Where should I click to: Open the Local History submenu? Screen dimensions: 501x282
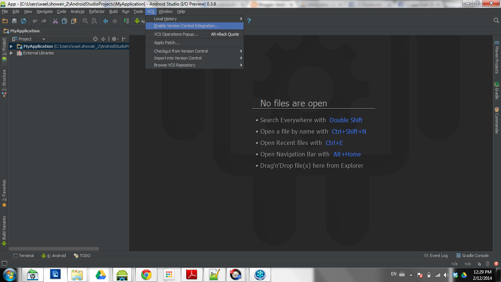click(x=194, y=19)
